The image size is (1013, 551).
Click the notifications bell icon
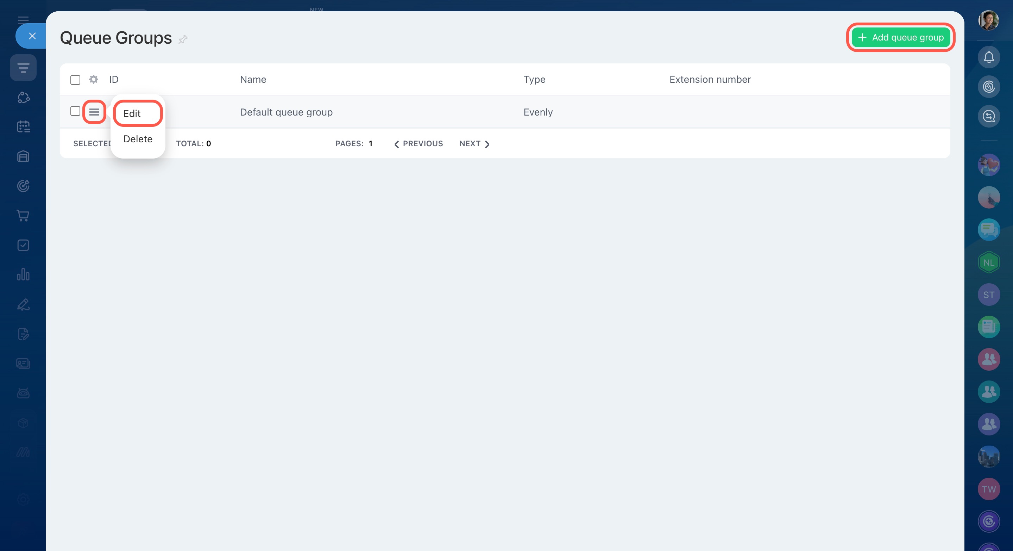click(x=988, y=57)
